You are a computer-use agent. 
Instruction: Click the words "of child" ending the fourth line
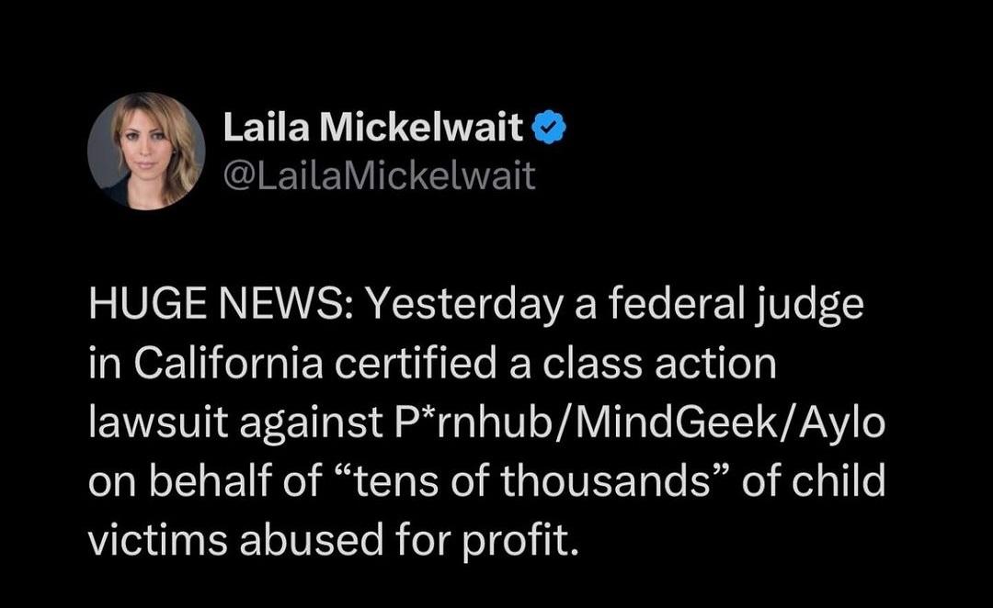pos(813,481)
